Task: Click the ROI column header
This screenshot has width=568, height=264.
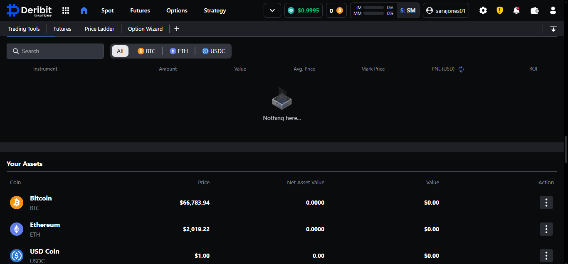Action: 533,69
